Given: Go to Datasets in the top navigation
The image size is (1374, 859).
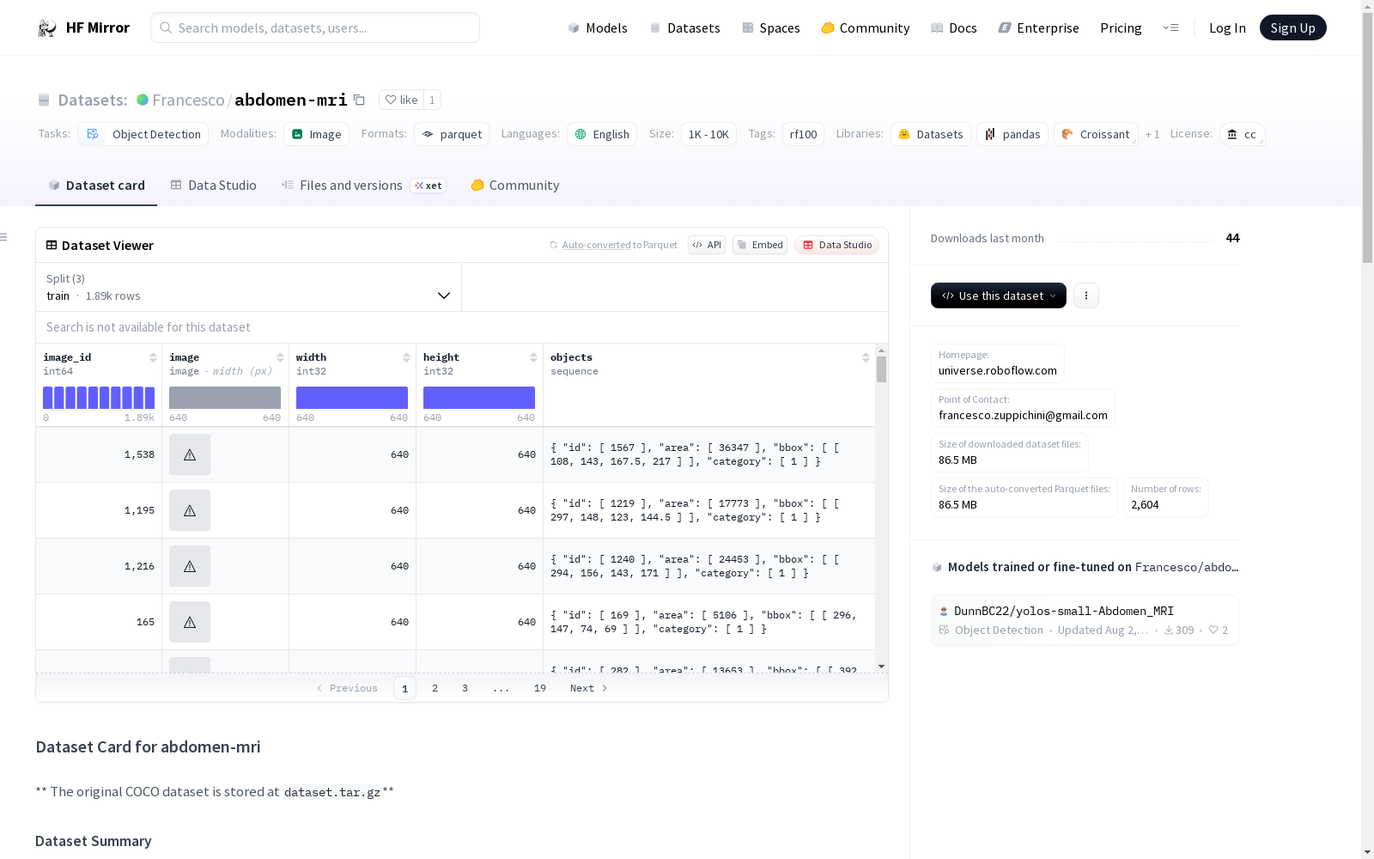Looking at the screenshot, I should click(x=684, y=27).
